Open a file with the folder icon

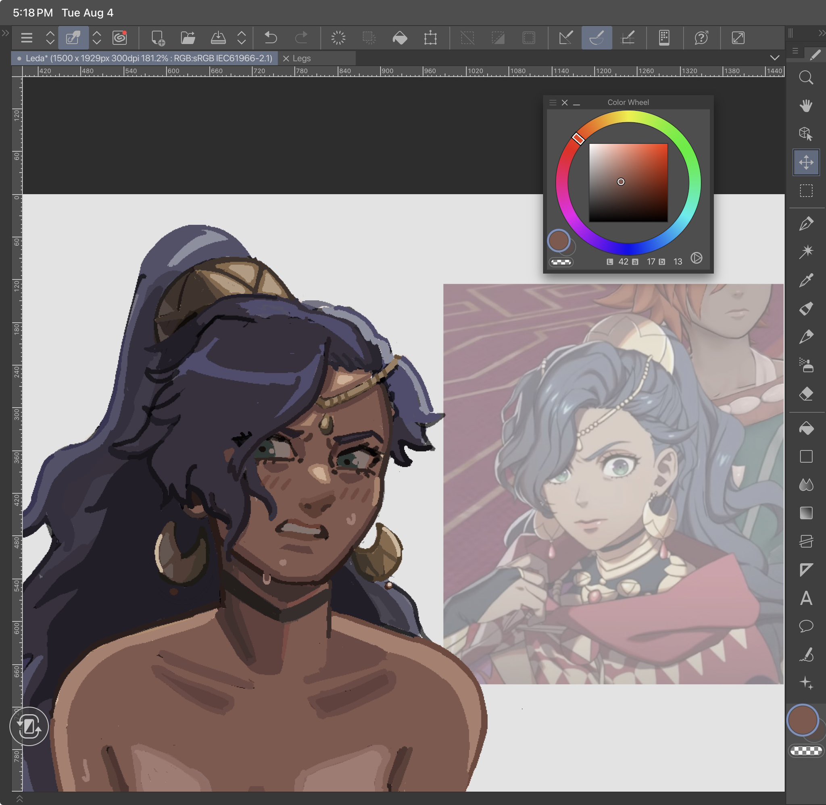pos(188,37)
